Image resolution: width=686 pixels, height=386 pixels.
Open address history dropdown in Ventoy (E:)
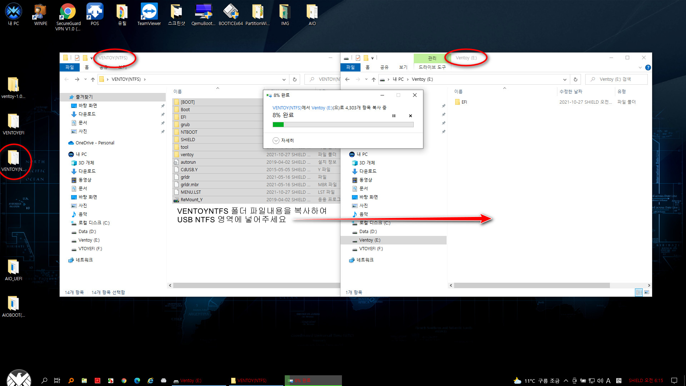[x=565, y=79]
